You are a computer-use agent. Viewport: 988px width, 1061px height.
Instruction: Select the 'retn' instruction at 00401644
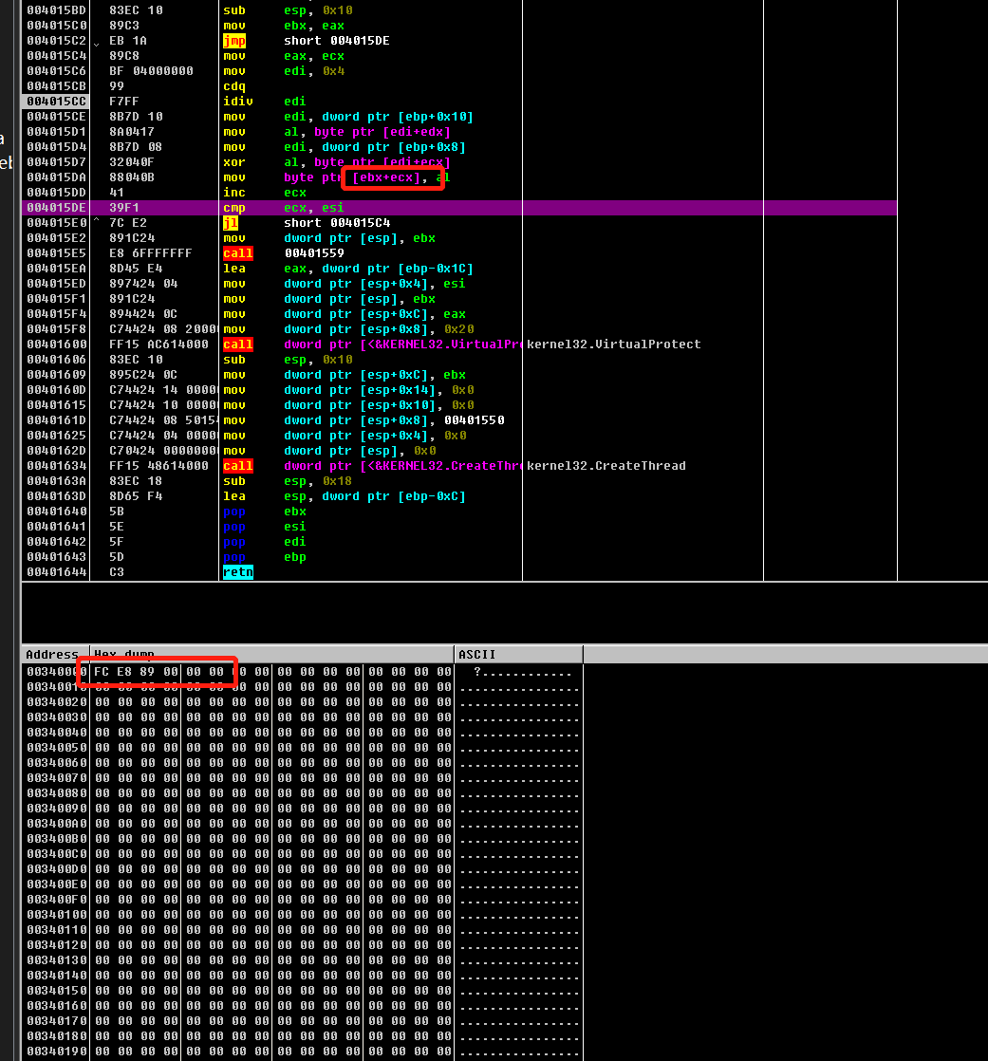point(237,572)
